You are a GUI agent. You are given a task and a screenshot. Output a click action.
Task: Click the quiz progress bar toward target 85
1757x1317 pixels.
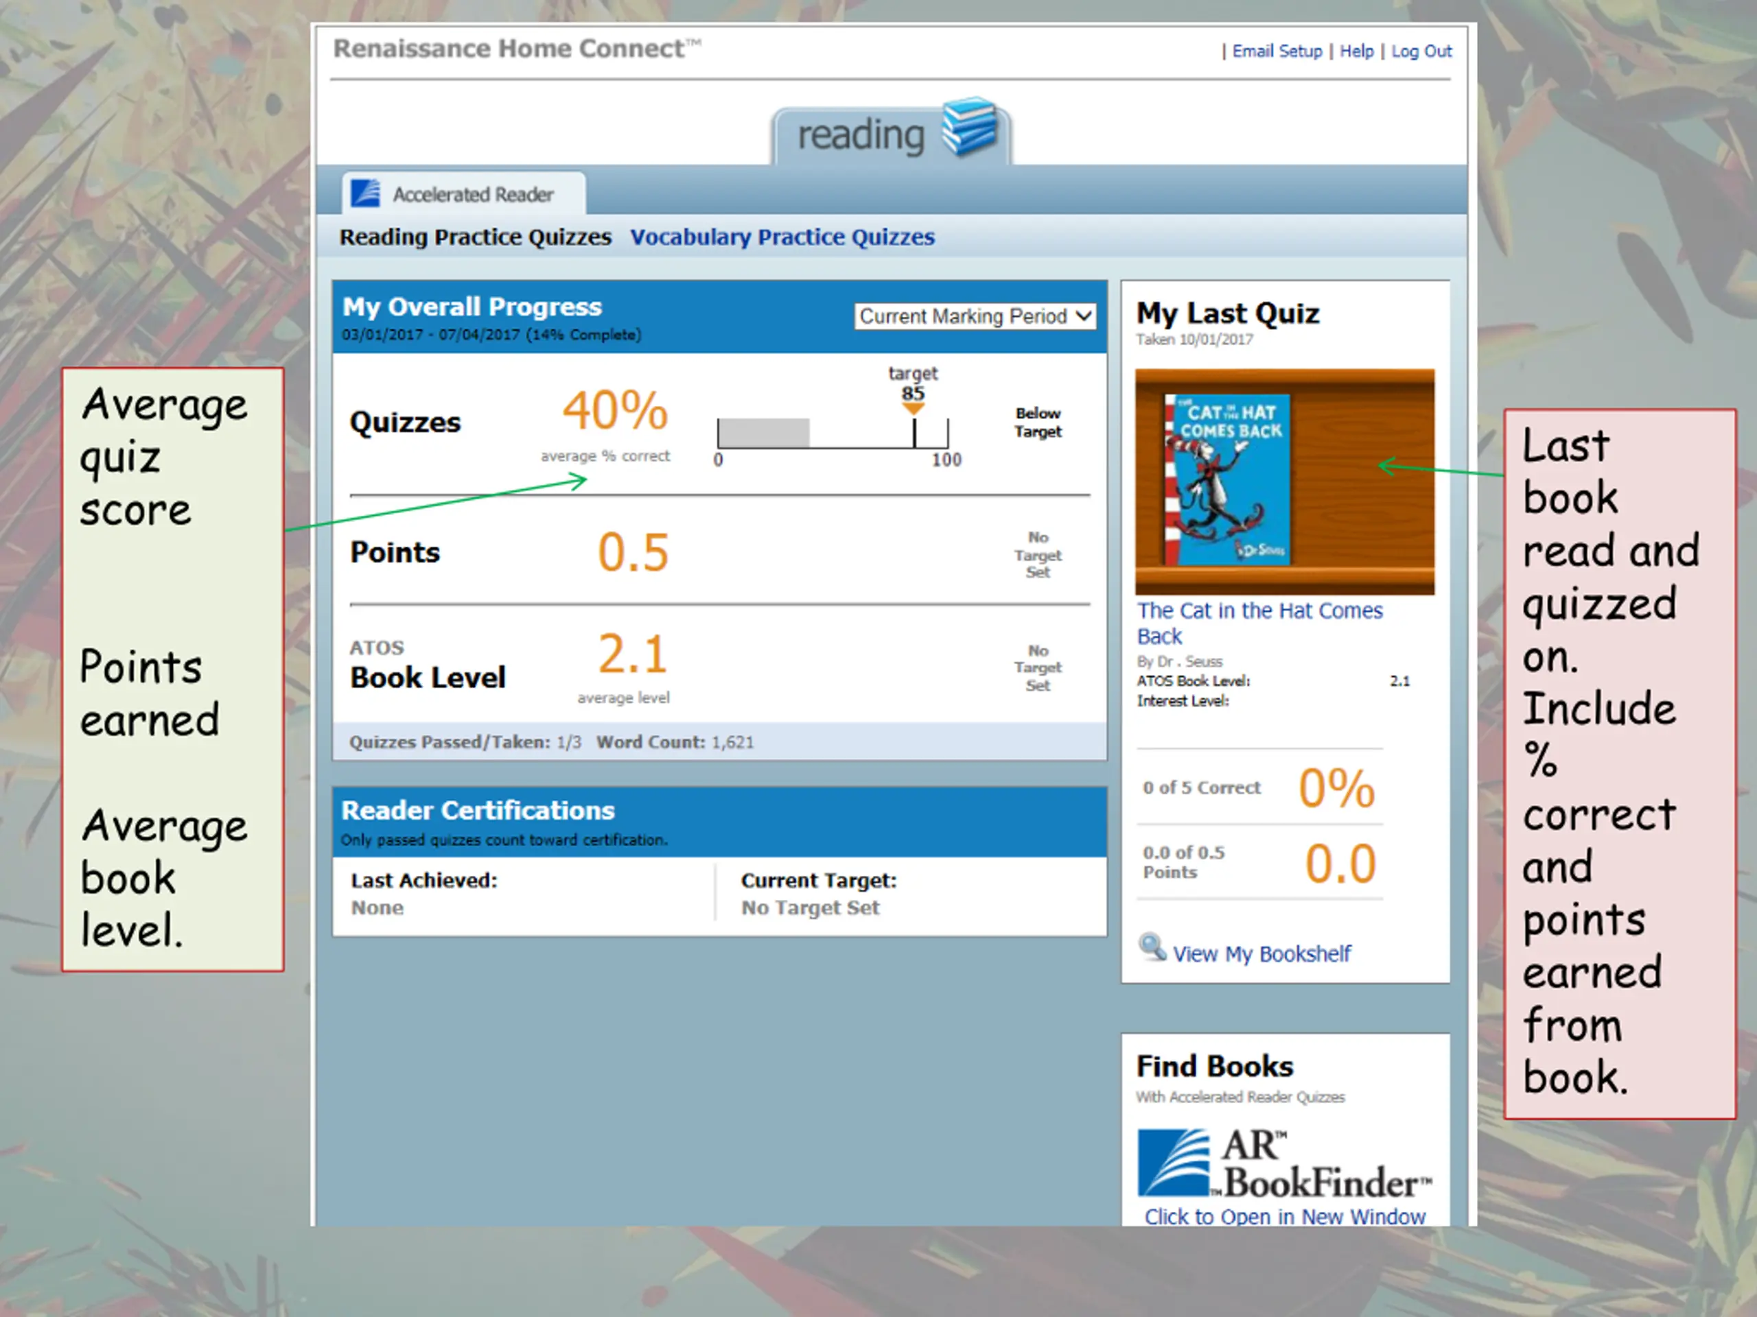(833, 434)
